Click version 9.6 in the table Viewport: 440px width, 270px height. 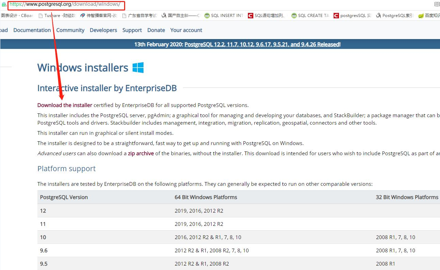click(x=44, y=250)
